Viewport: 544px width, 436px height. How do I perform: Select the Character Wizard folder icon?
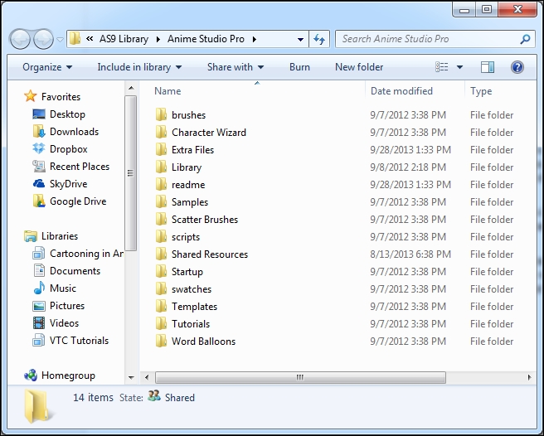(161, 132)
